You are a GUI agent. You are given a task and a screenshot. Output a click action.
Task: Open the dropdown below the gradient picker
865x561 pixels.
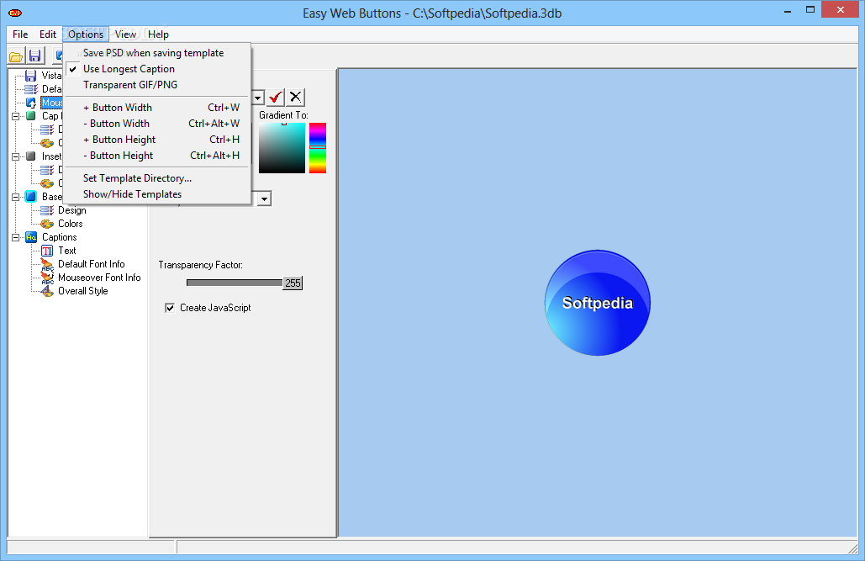click(265, 198)
